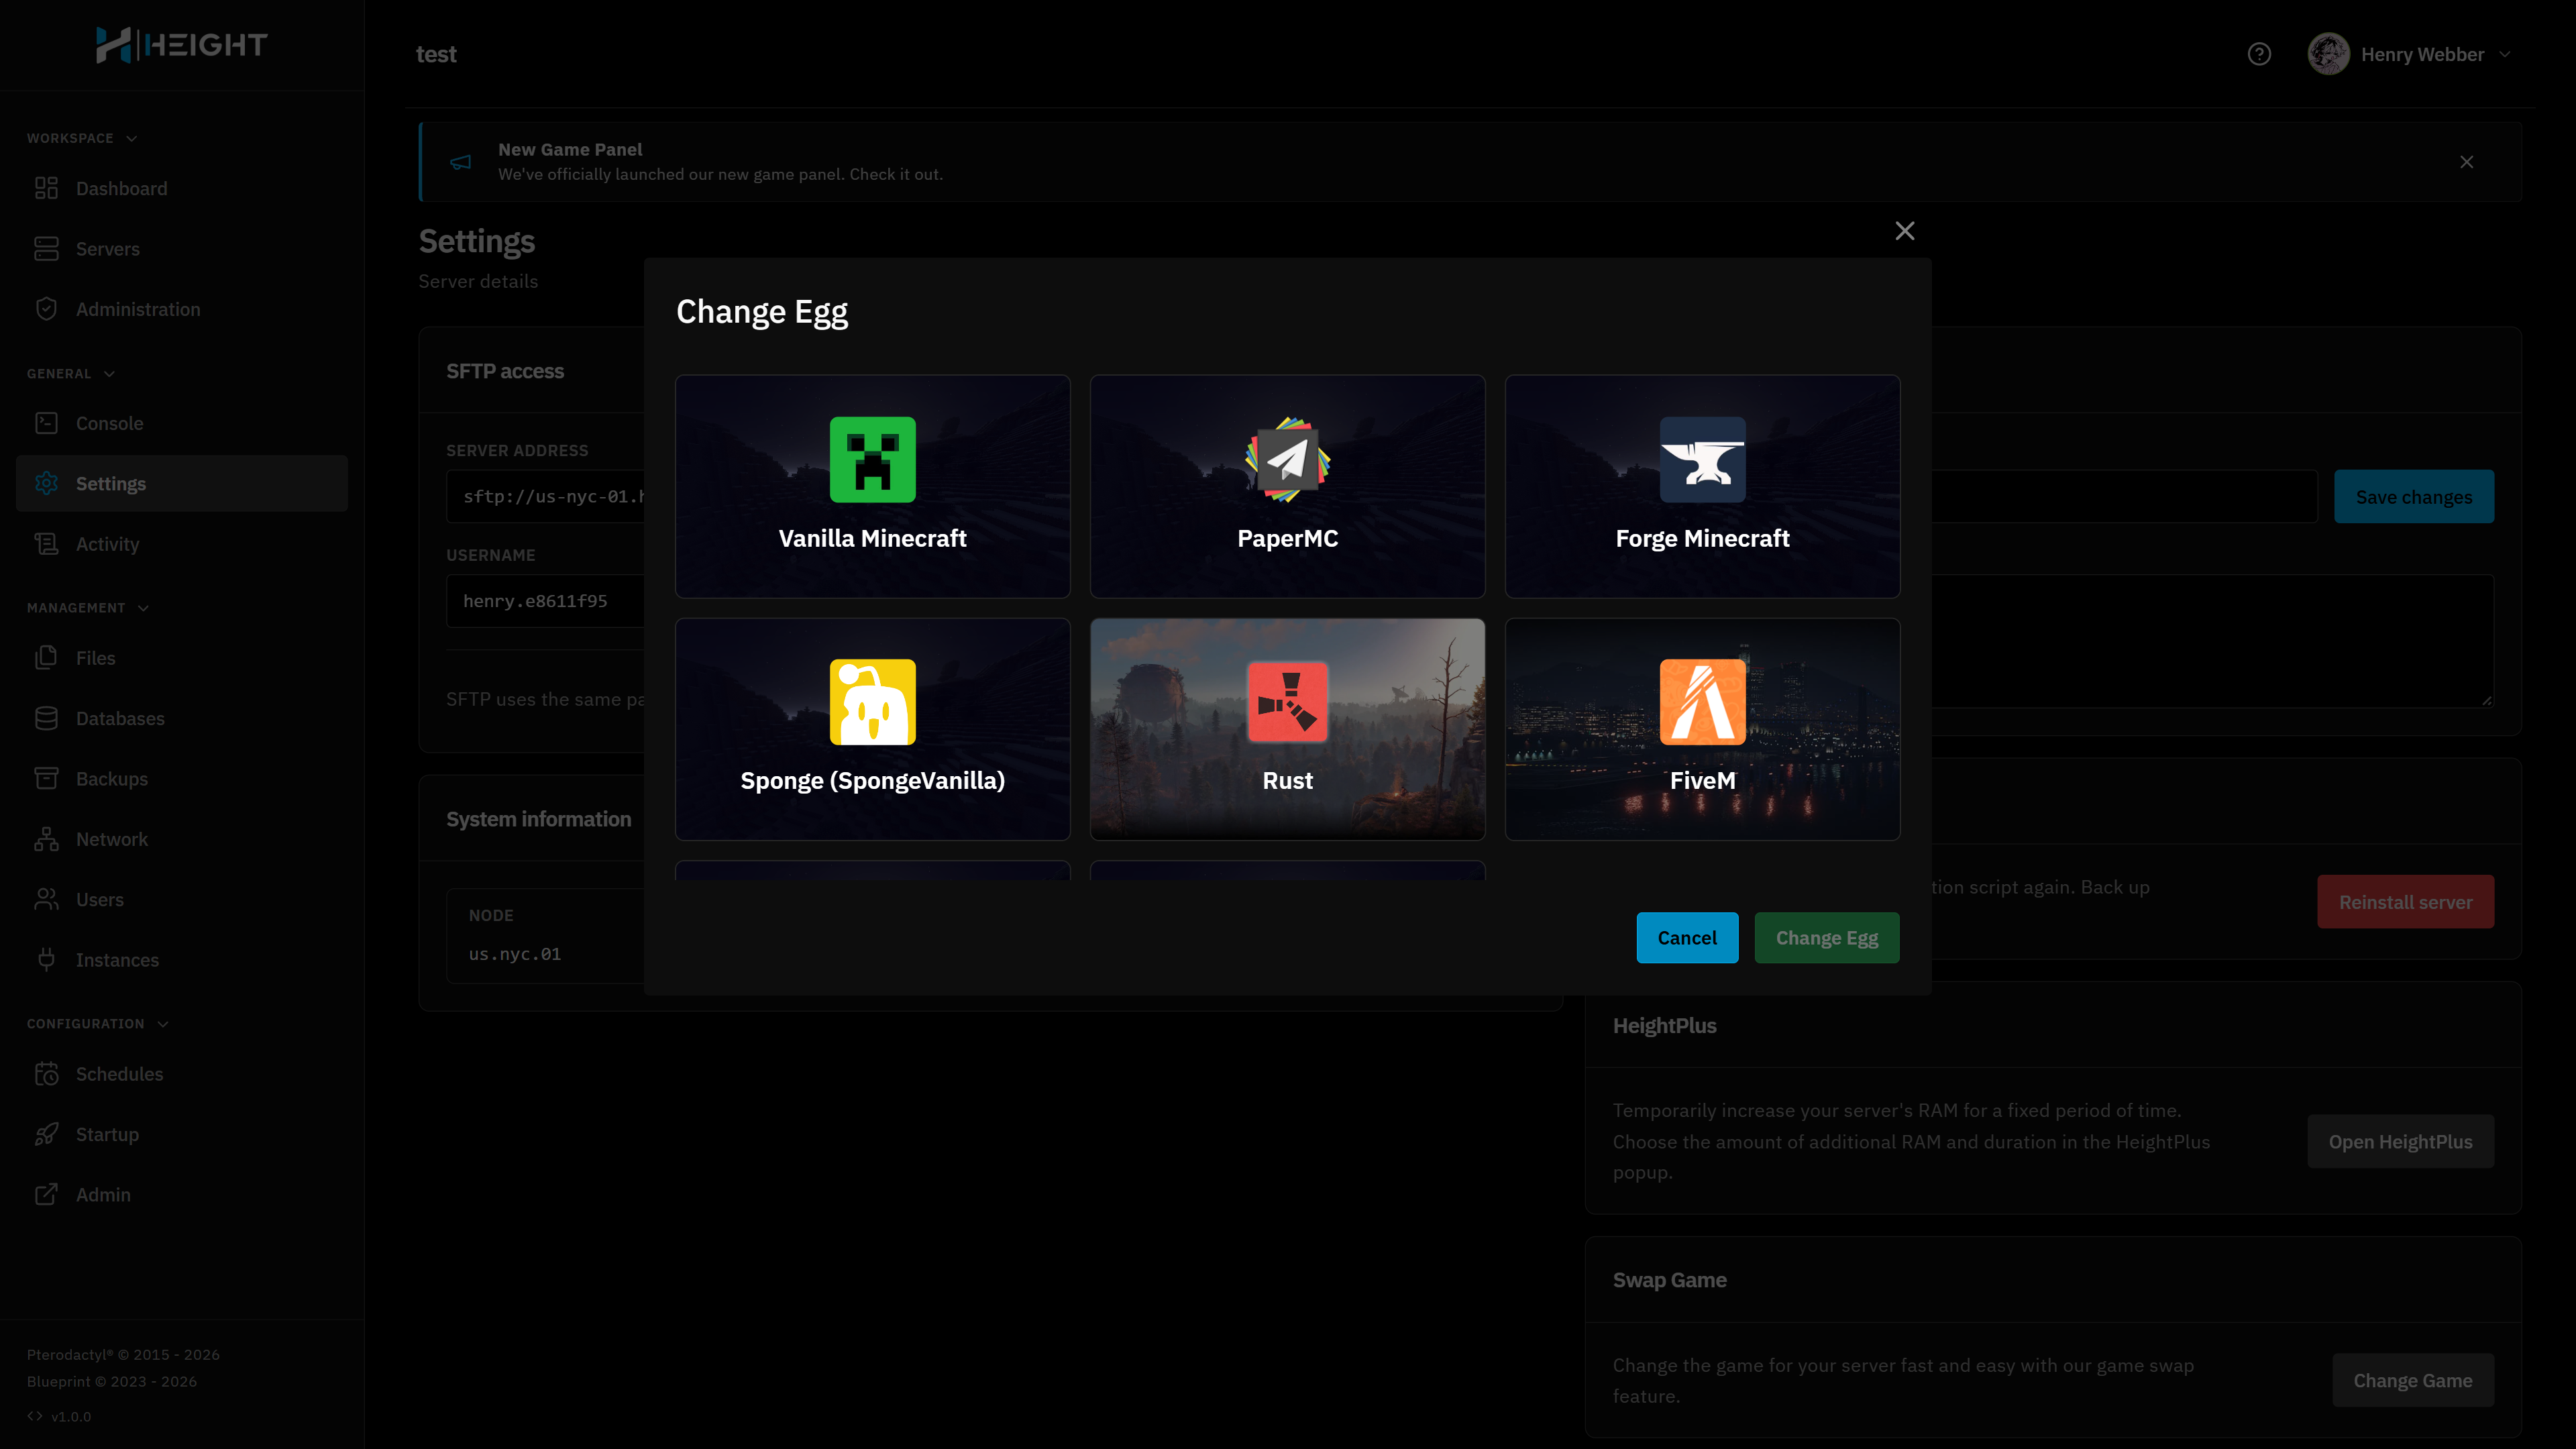
Task: Click the Administration shield icon
Action: [46, 309]
